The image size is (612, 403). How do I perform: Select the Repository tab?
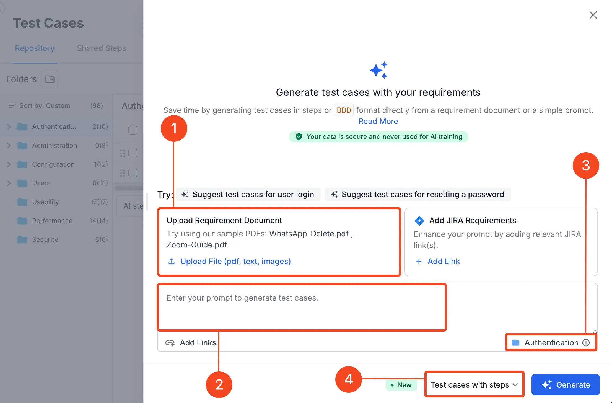(35, 48)
